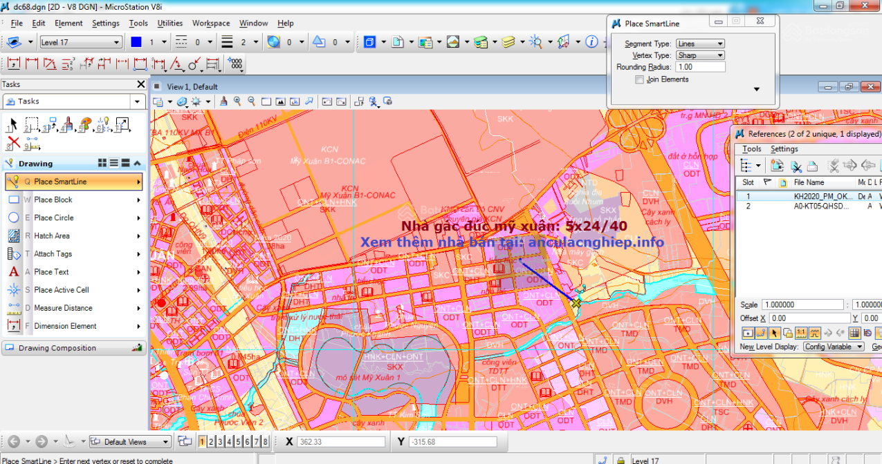The width and height of the screenshot is (882, 464).
Task: Open the Level 17 active level dropdown
Action: pyautogui.click(x=80, y=42)
